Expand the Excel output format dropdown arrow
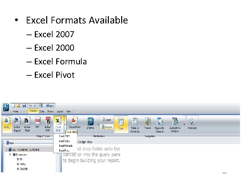This screenshot has width=241, height=181. point(65,124)
